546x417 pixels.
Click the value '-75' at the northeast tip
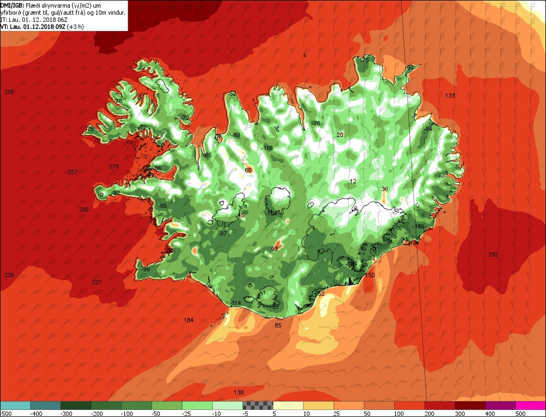(364, 60)
